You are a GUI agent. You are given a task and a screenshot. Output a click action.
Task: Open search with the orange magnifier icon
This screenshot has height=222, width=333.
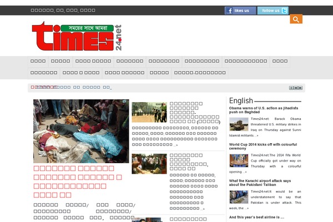tap(296, 19)
